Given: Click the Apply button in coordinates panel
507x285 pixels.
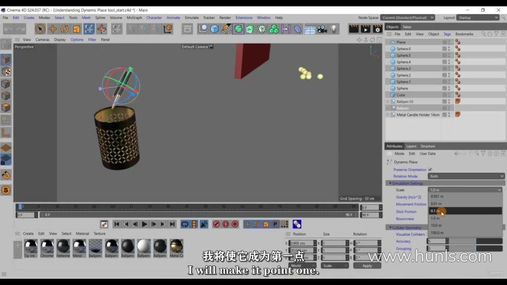Looking at the screenshot, I should point(367,265).
